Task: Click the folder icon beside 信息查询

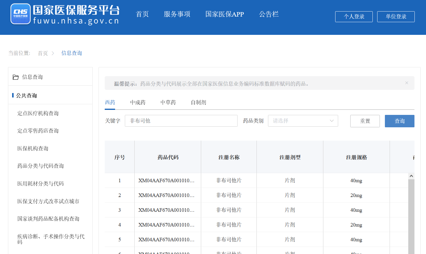Action: click(16, 77)
